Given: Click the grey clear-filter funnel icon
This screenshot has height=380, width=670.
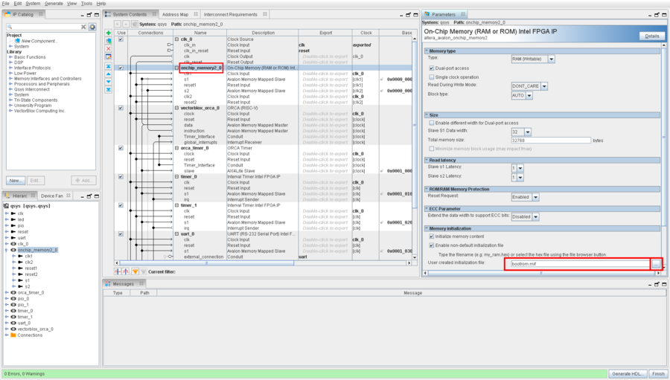Looking at the screenshot, I should tap(143, 271).
